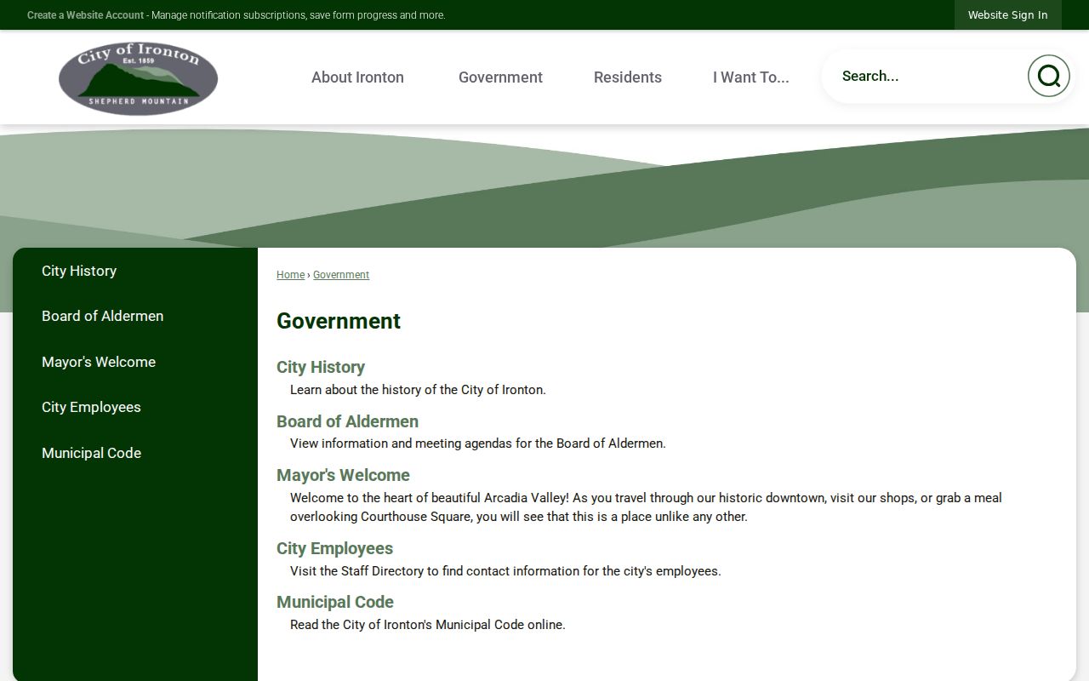Open City History heading in main content
The width and height of the screenshot is (1089, 681).
tap(321, 367)
